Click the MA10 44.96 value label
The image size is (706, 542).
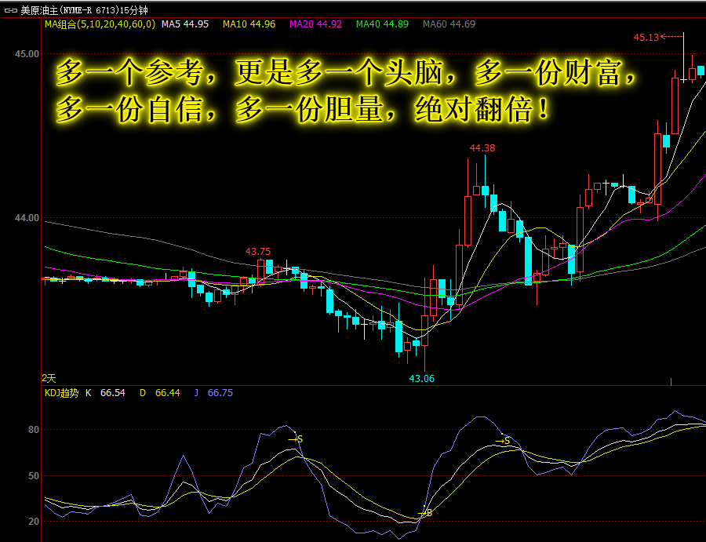point(249,24)
